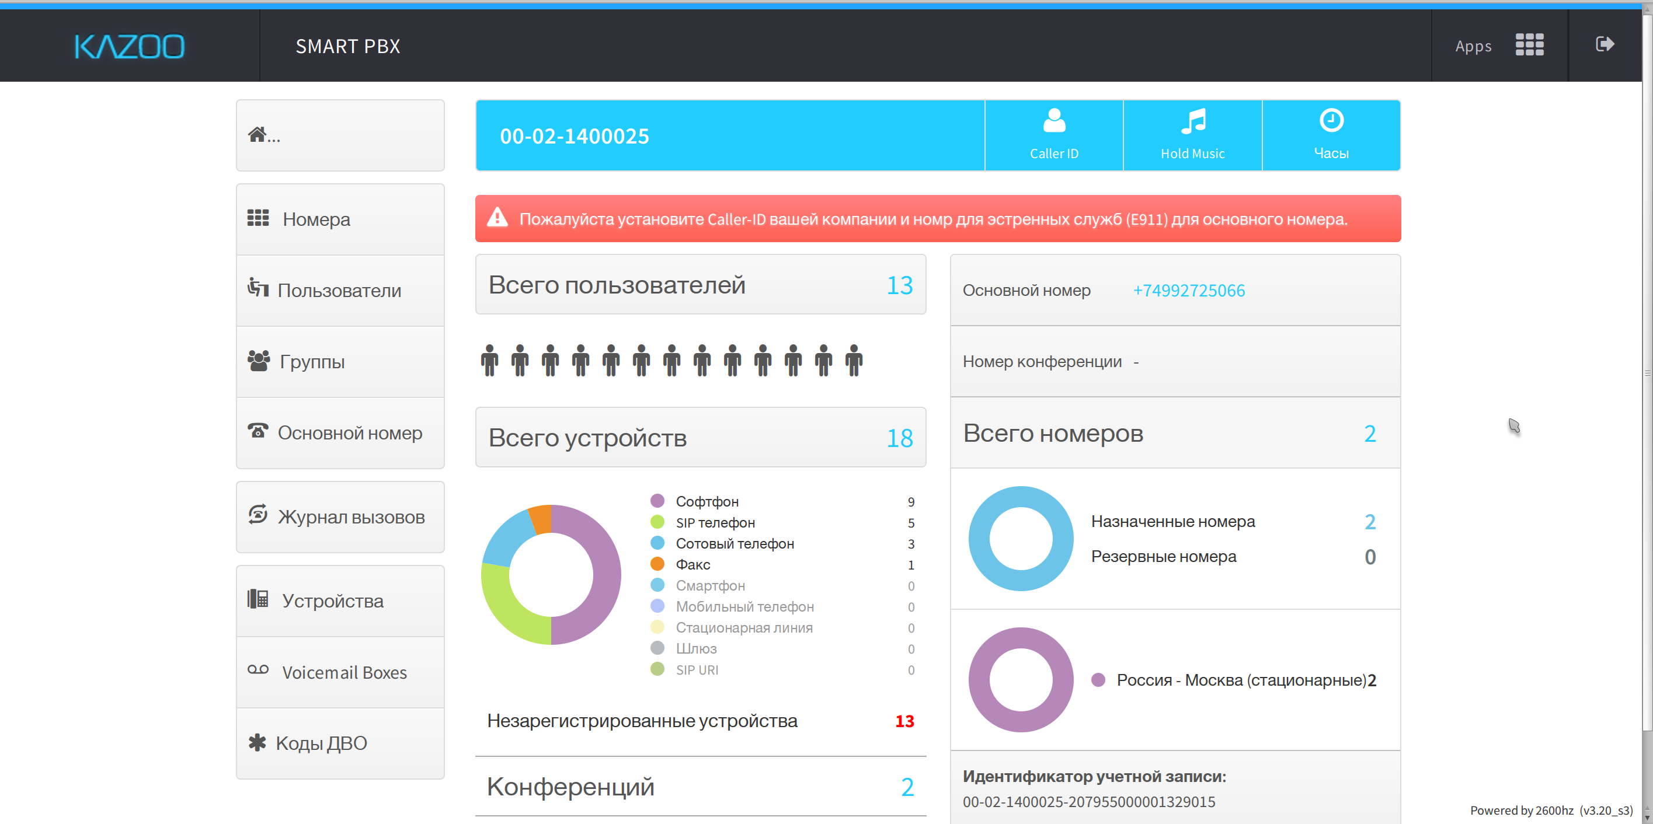
Task: Click the orange Факс legend dot
Action: click(x=657, y=564)
